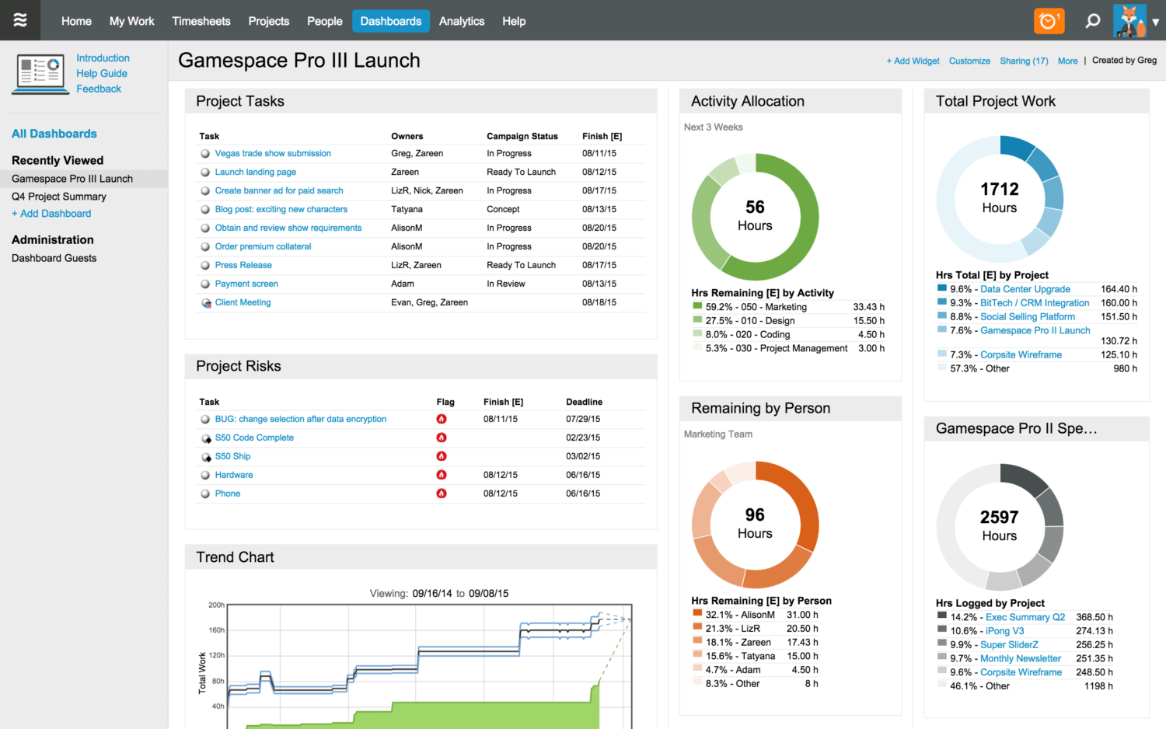Click the status sphere icon beside Press Release
Viewport: 1166px width, 729px height.
(x=204, y=265)
